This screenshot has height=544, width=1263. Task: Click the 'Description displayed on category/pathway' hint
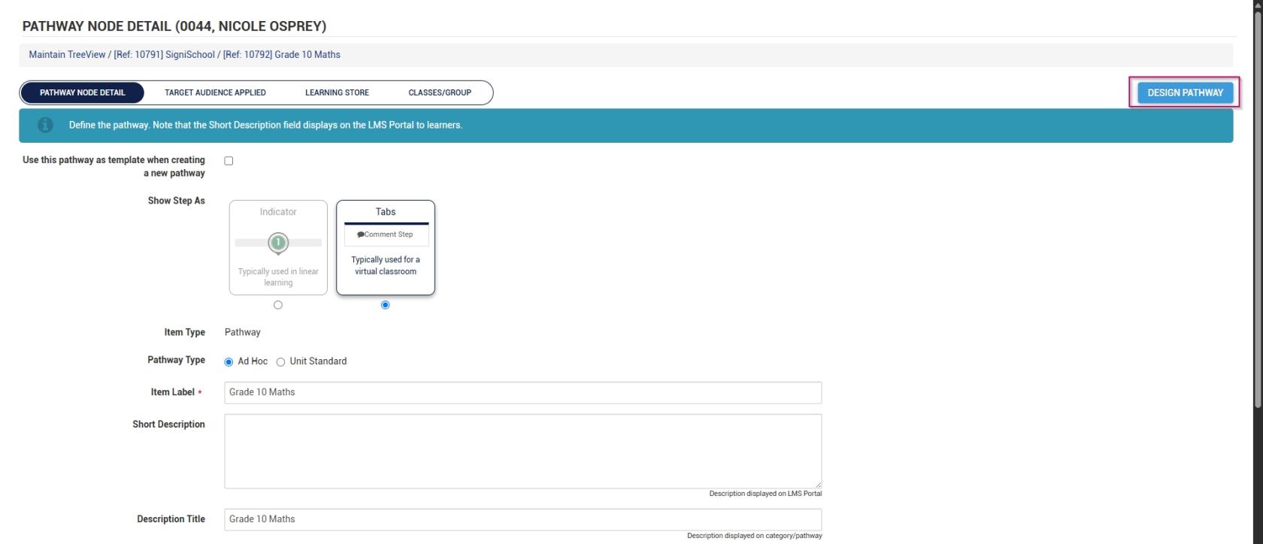[755, 536]
